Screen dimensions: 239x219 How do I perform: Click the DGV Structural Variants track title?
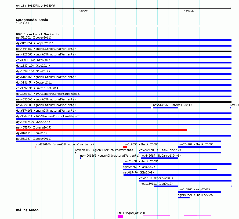(x=38, y=34)
